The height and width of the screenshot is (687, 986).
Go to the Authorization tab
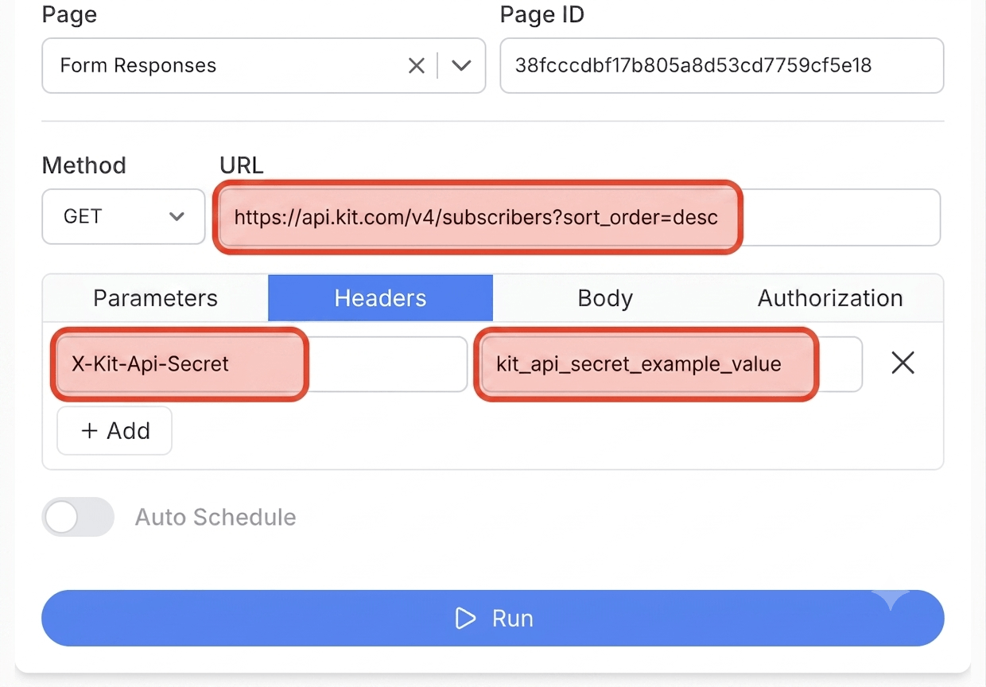pyautogui.click(x=830, y=298)
